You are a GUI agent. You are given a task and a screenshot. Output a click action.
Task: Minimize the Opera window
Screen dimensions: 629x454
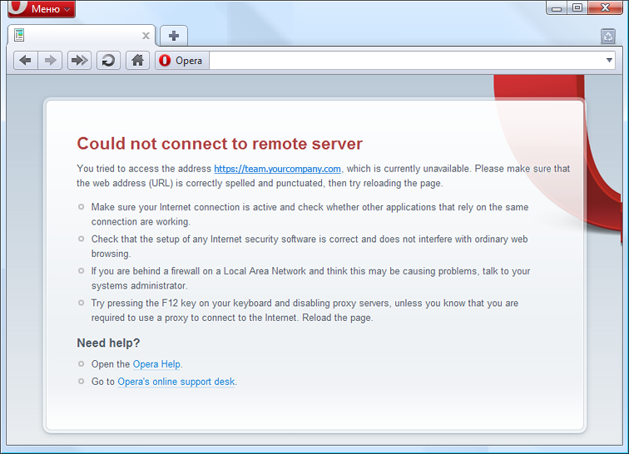pos(557,7)
